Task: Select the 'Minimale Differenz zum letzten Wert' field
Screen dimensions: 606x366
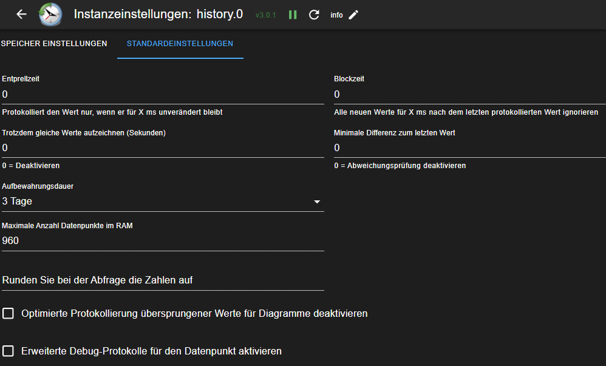Action: pyautogui.click(x=469, y=148)
